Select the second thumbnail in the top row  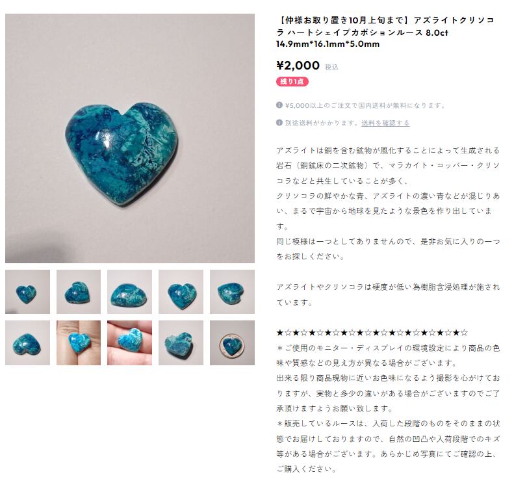coord(79,292)
